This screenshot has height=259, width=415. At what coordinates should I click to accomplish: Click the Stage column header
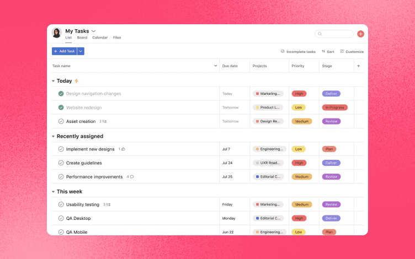(327, 66)
